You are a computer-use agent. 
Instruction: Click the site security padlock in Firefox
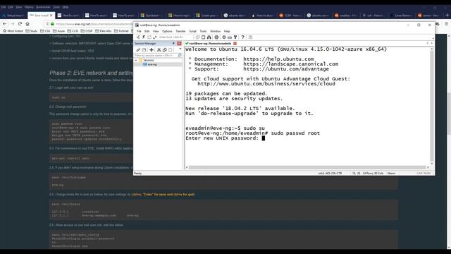pos(52,24)
